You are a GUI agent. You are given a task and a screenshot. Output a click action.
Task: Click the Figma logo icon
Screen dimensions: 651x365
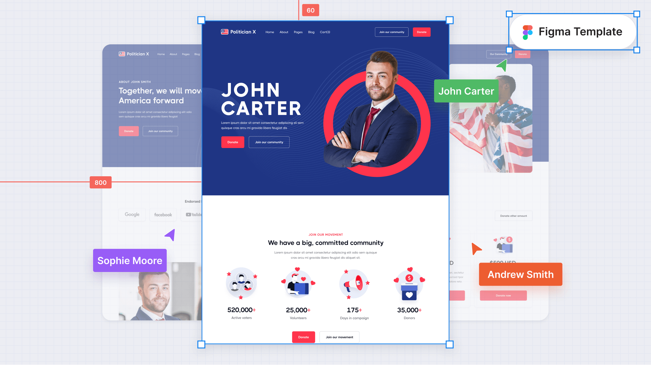tap(527, 31)
